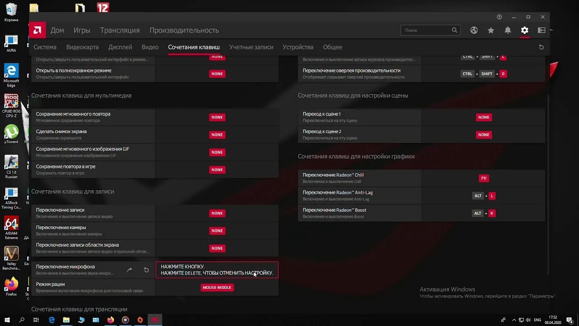This screenshot has height=326, width=579.
Task: Open AURA desktop shortcut
Action: coord(11,43)
